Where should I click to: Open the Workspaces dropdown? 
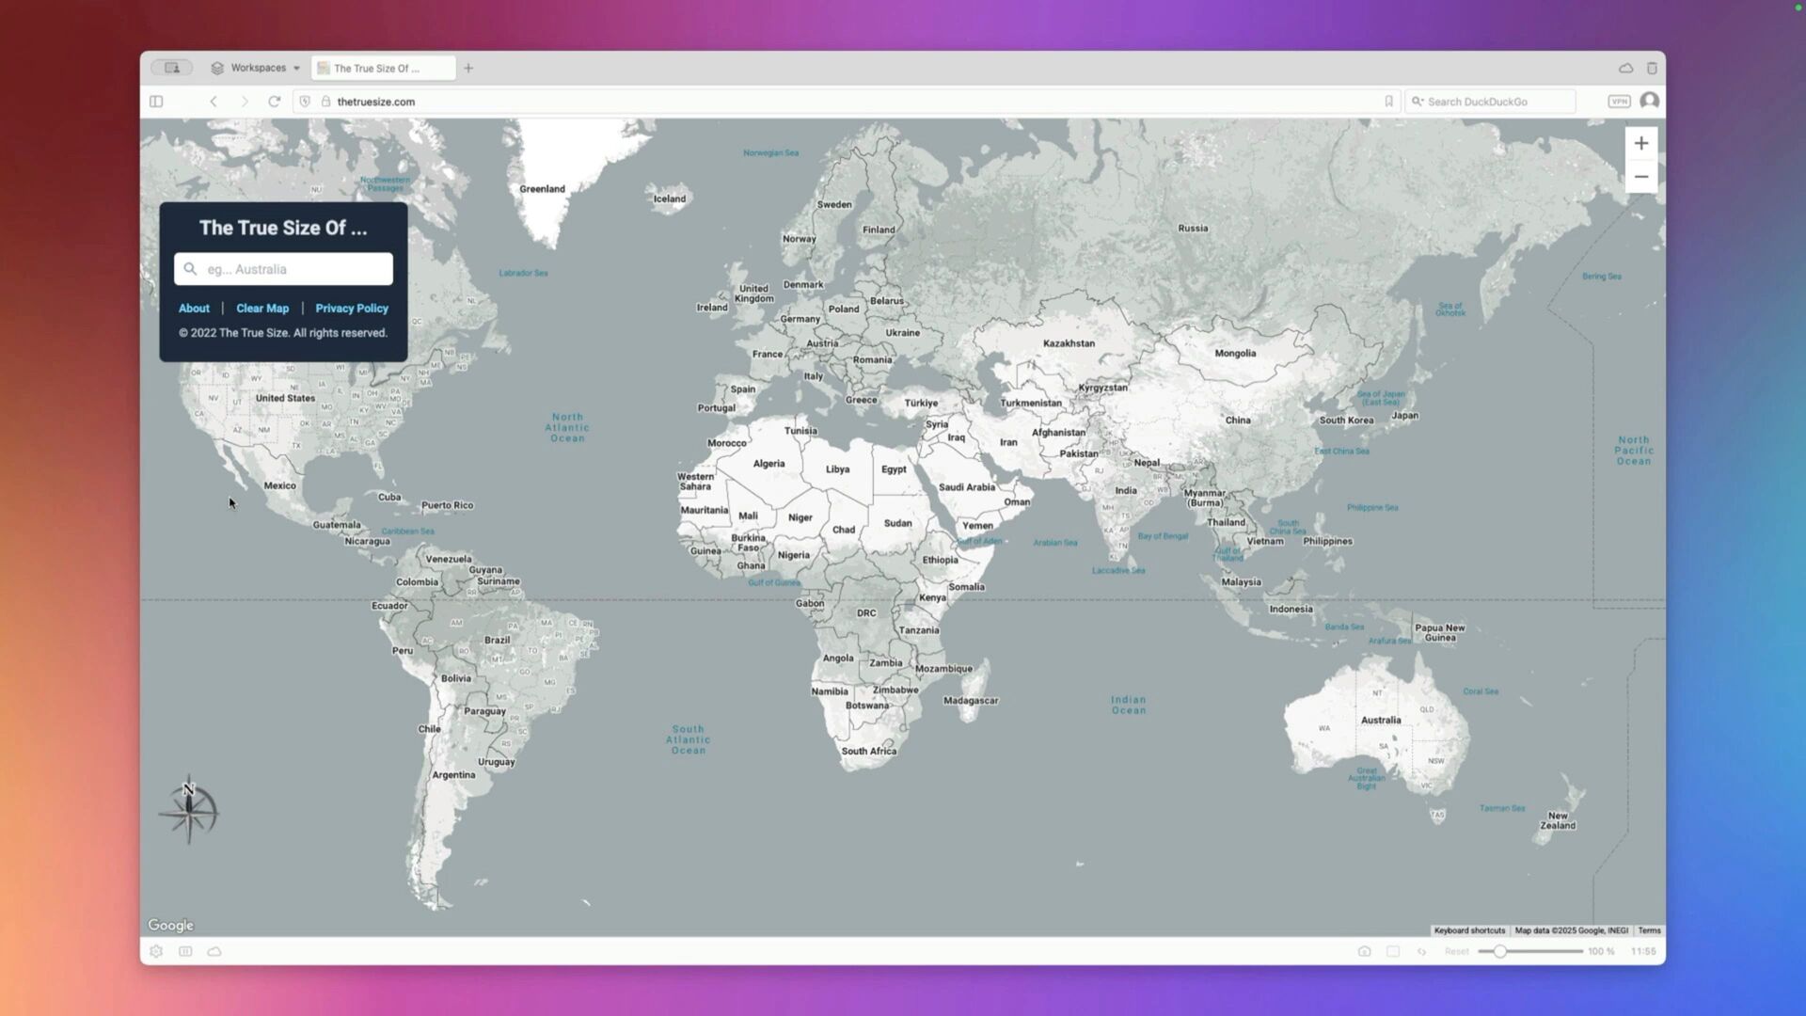(256, 68)
